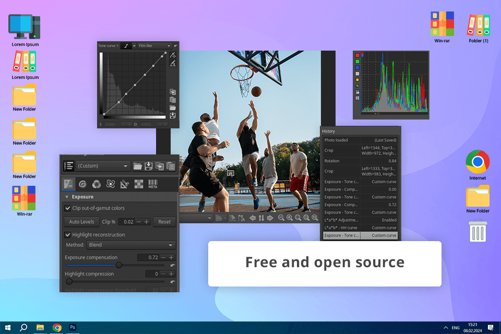Toggle the white luminance histogram button
Viewport: 501px width, 334px height.
[x=357, y=74]
